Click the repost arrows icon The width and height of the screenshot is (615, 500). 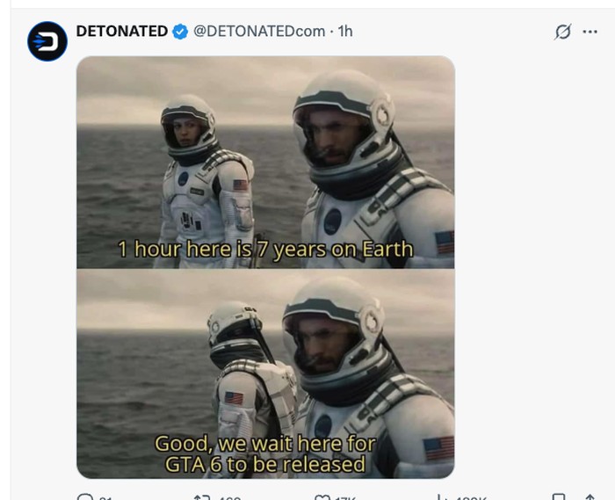click(x=201, y=497)
